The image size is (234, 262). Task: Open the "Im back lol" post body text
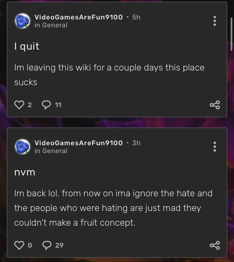tap(113, 208)
